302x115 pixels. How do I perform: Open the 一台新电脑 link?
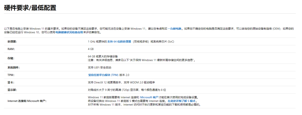tap(174, 29)
